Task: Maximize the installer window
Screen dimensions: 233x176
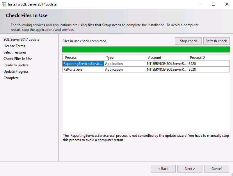Action: 214,4
